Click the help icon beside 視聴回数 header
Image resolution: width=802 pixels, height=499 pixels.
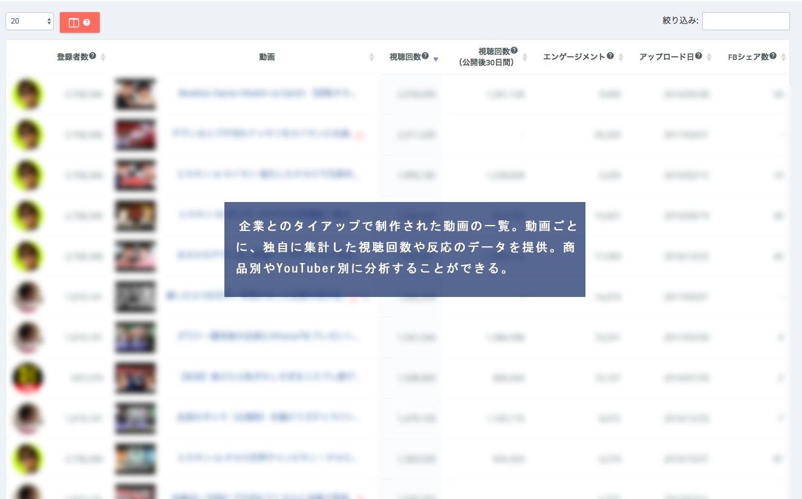click(425, 56)
